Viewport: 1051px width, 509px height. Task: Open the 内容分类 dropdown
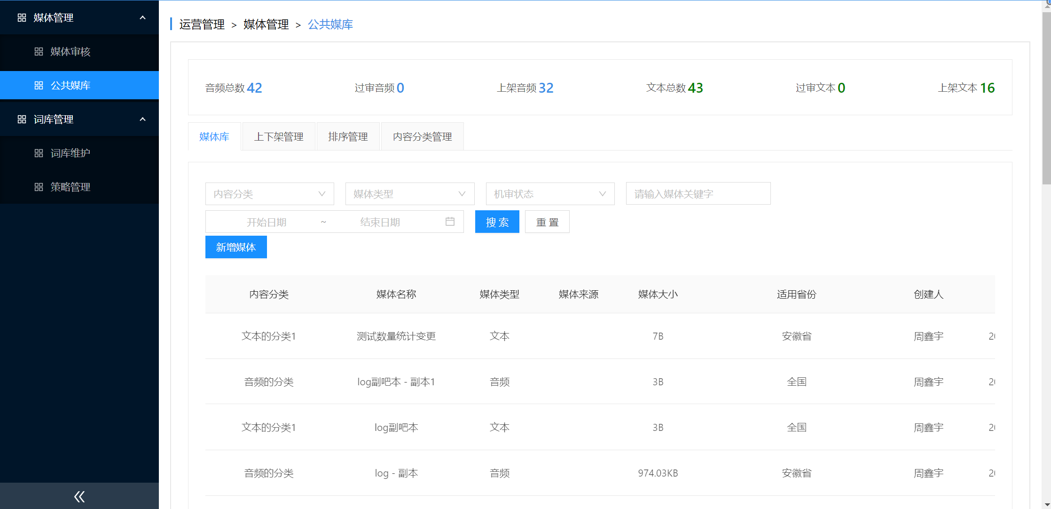pyautogui.click(x=270, y=194)
